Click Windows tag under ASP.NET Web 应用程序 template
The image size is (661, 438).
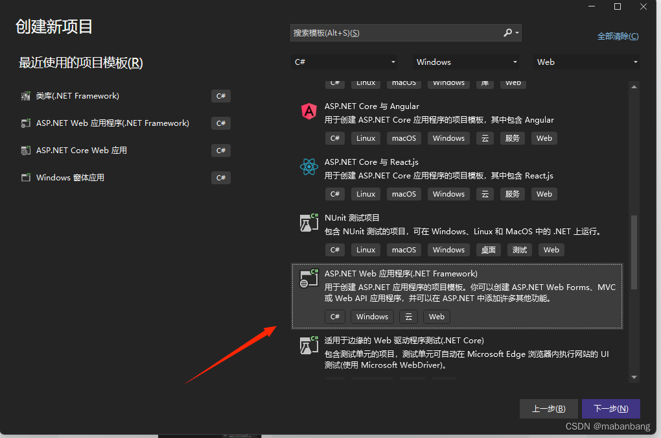(x=372, y=317)
